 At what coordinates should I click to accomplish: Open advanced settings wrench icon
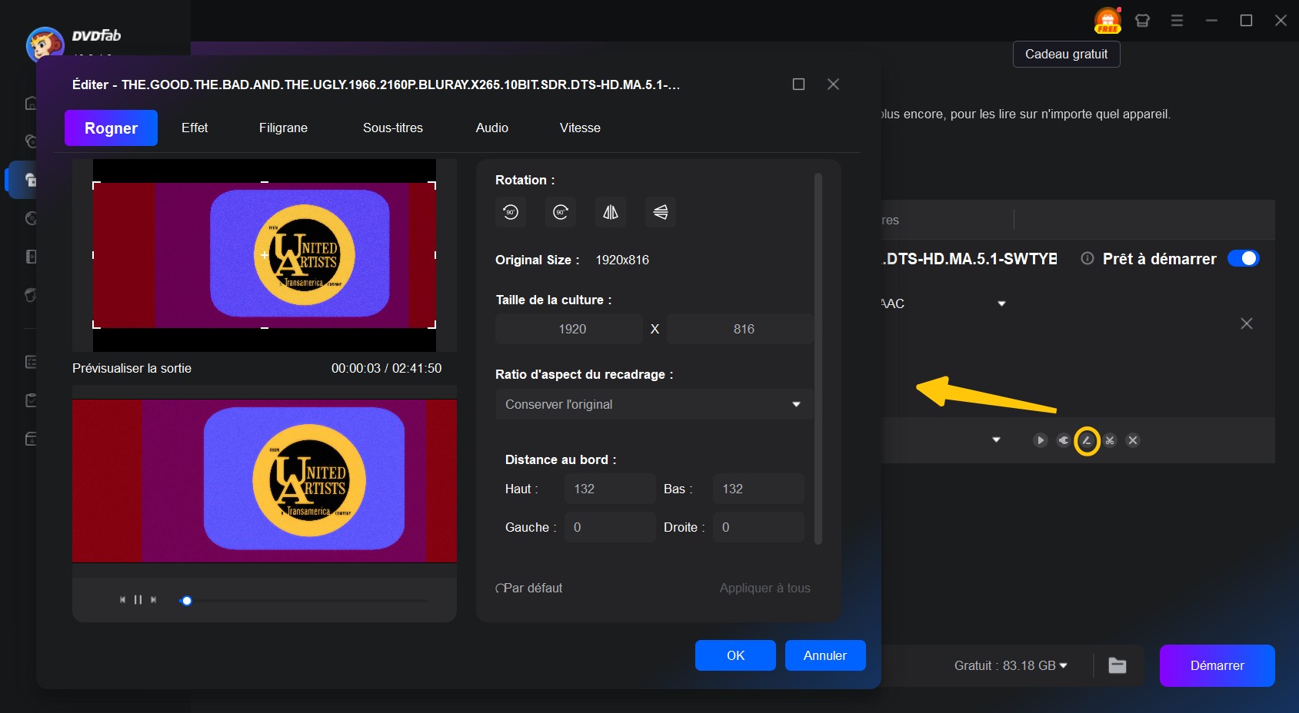[x=1064, y=440]
